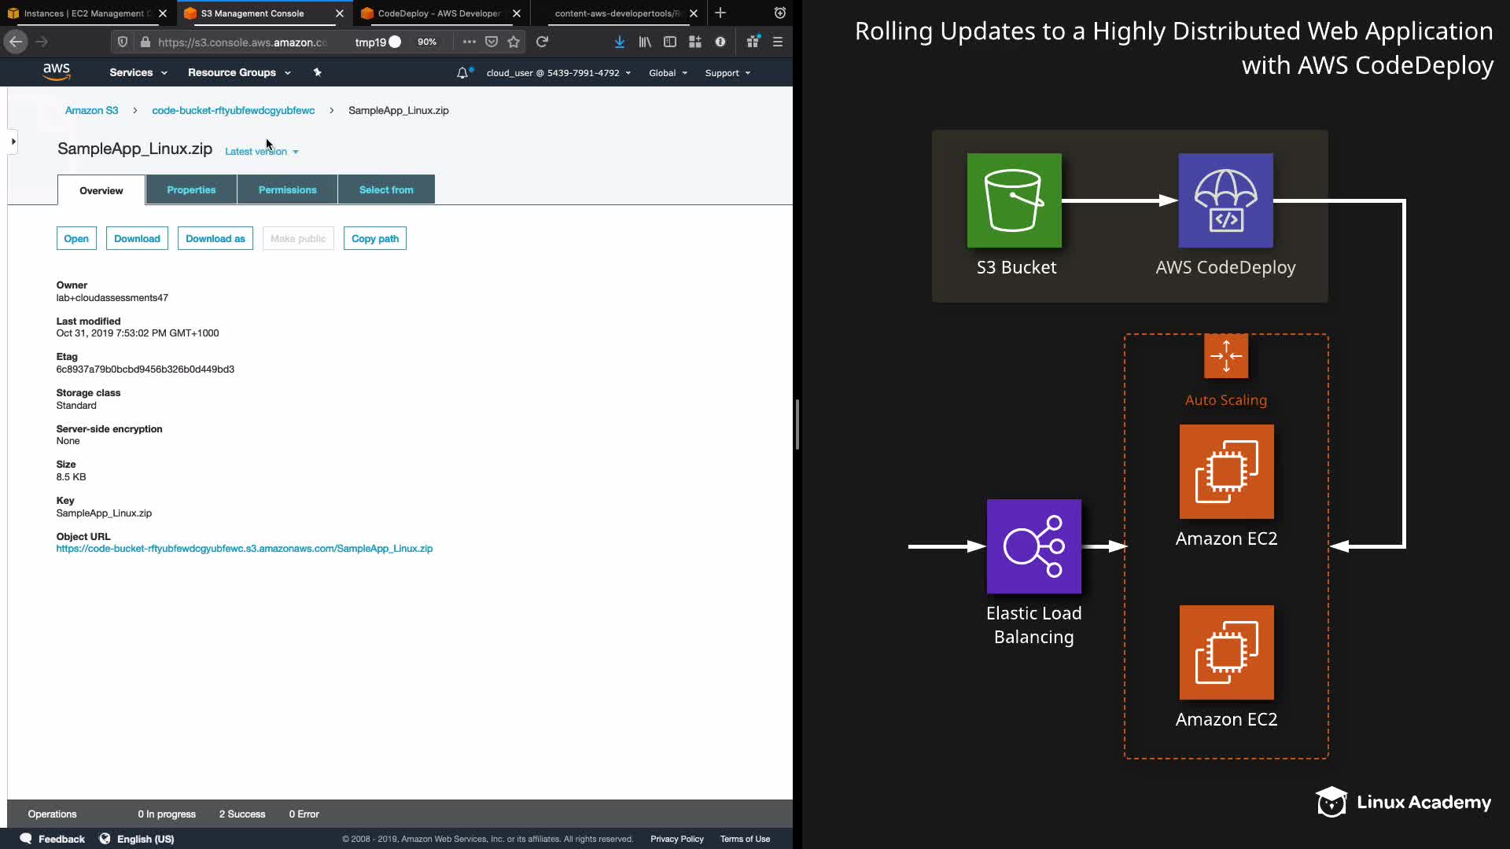
Task: Click the Copy path button
Action: 374,238
